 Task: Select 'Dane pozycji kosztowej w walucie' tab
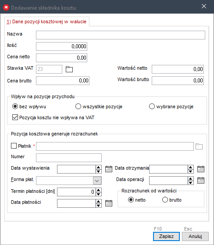[46, 21]
